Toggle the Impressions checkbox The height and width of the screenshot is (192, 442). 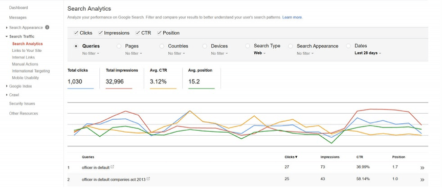[x=100, y=33]
